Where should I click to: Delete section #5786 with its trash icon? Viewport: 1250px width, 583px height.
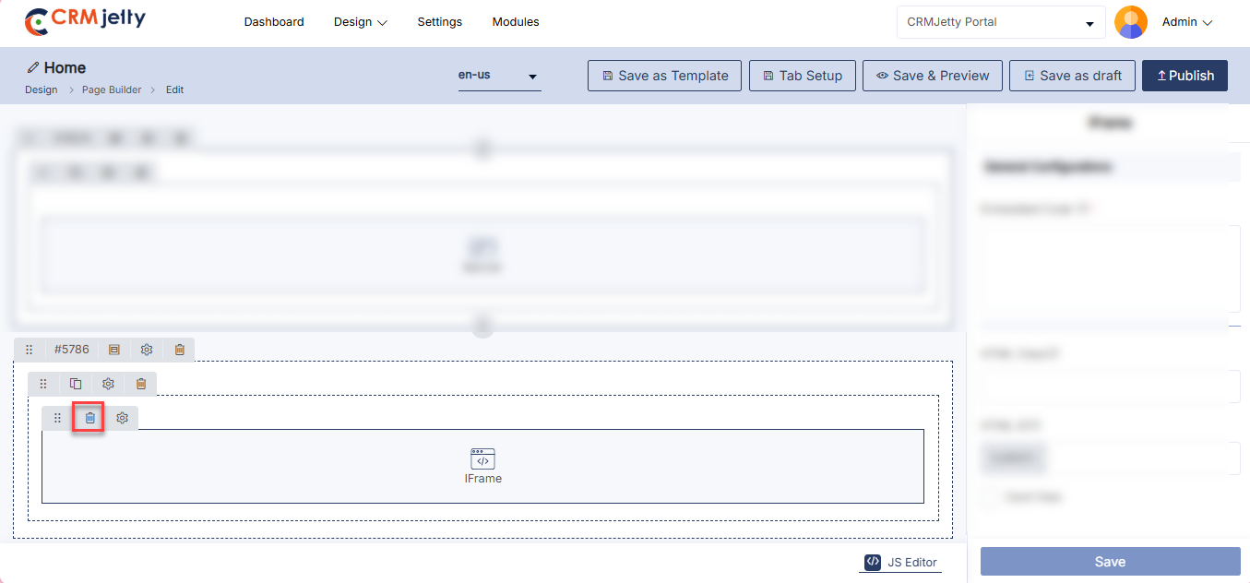(x=180, y=350)
